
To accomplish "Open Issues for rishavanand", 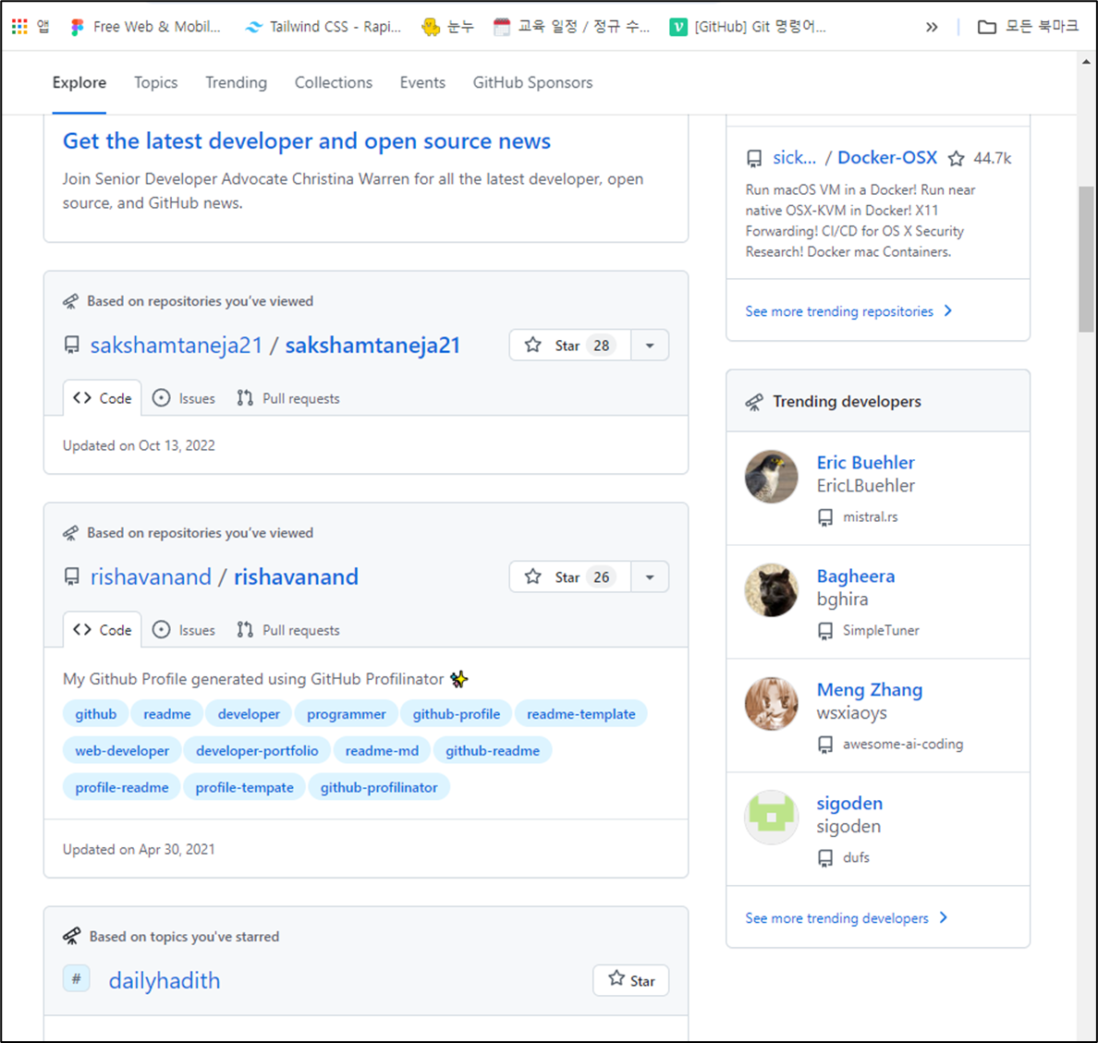I will (x=184, y=630).
